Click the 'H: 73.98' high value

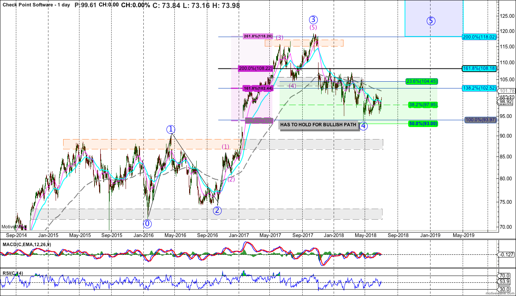click(226, 5)
